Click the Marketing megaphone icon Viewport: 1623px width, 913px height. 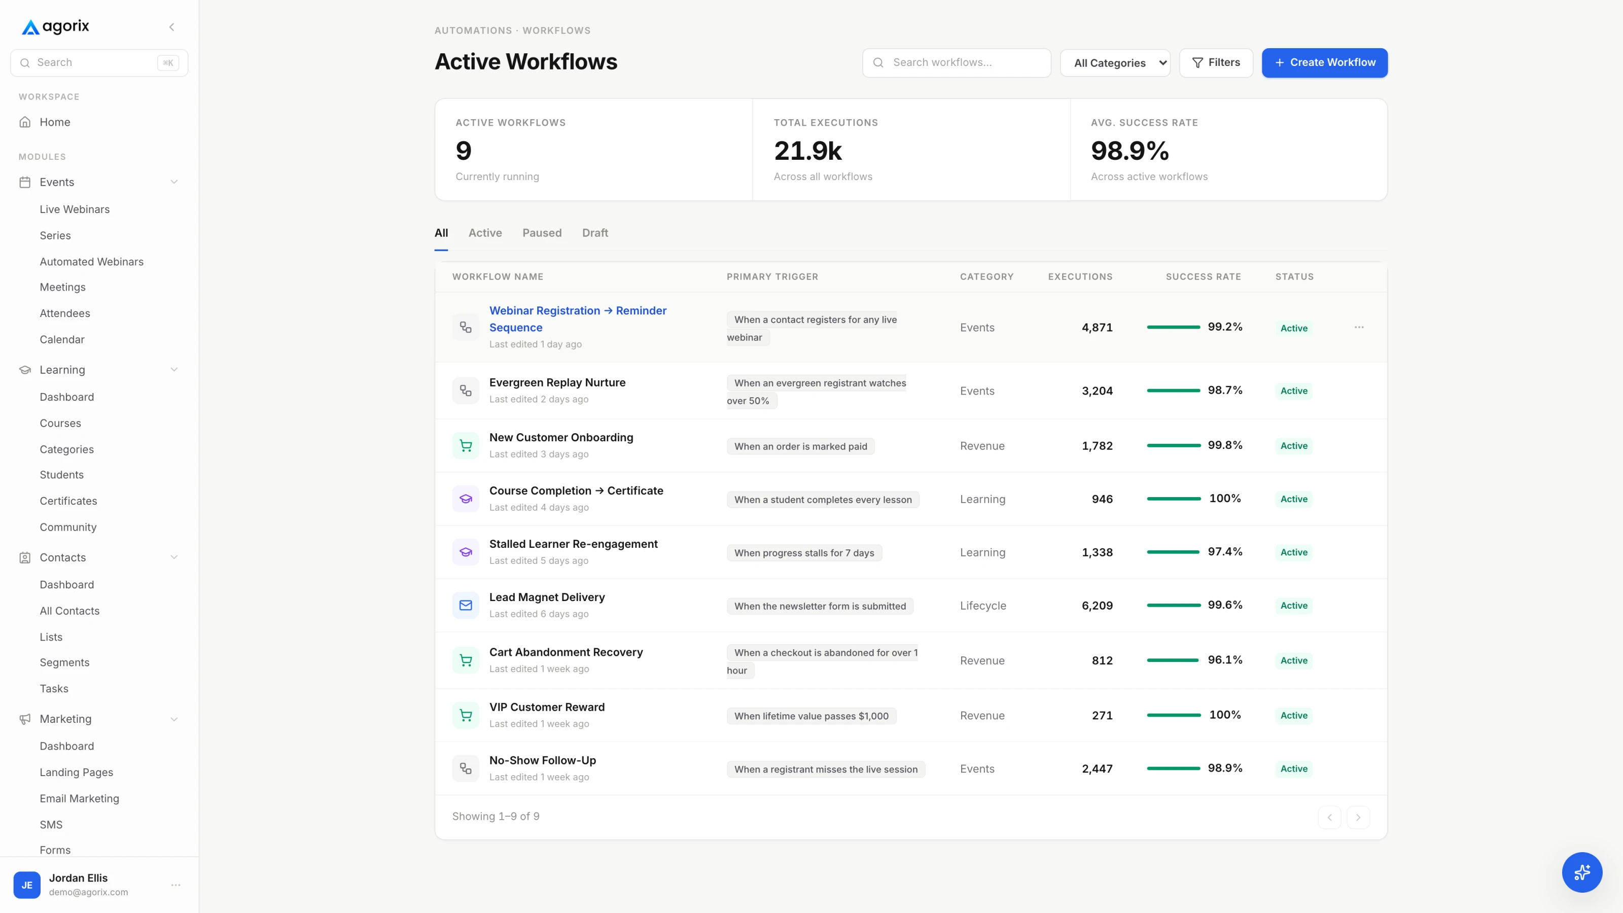pyautogui.click(x=25, y=719)
